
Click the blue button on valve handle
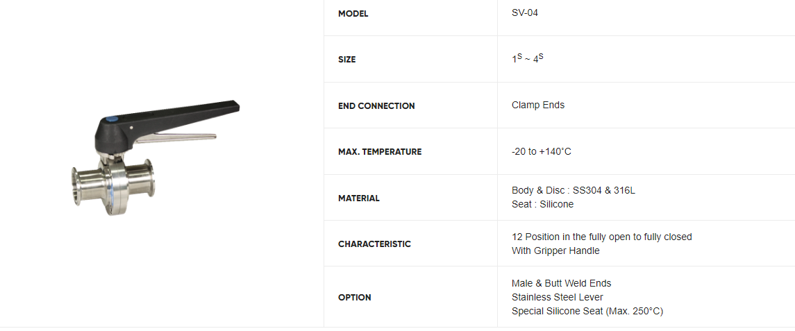[112, 120]
